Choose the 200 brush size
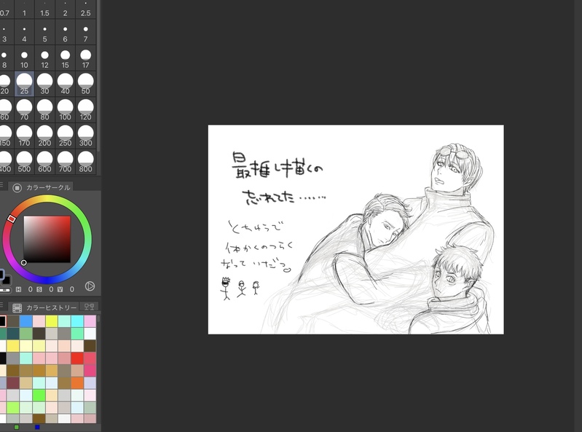Image resolution: width=582 pixels, height=432 pixels. (44, 136)
